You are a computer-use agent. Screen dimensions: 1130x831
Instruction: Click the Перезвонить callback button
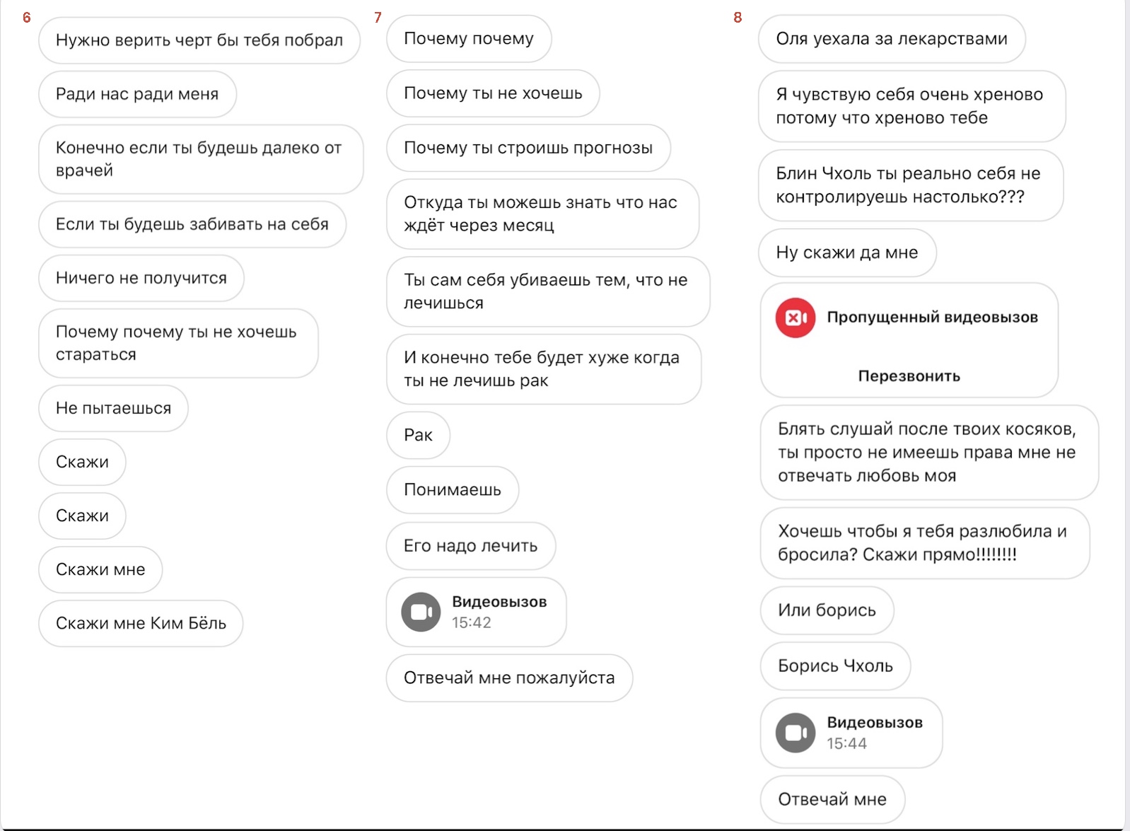coord(909,376)
